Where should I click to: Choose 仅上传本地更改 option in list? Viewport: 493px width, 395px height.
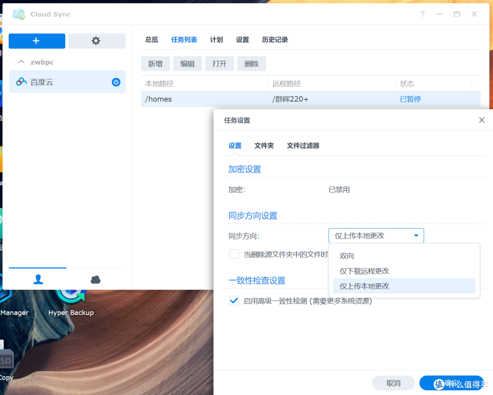404,286
